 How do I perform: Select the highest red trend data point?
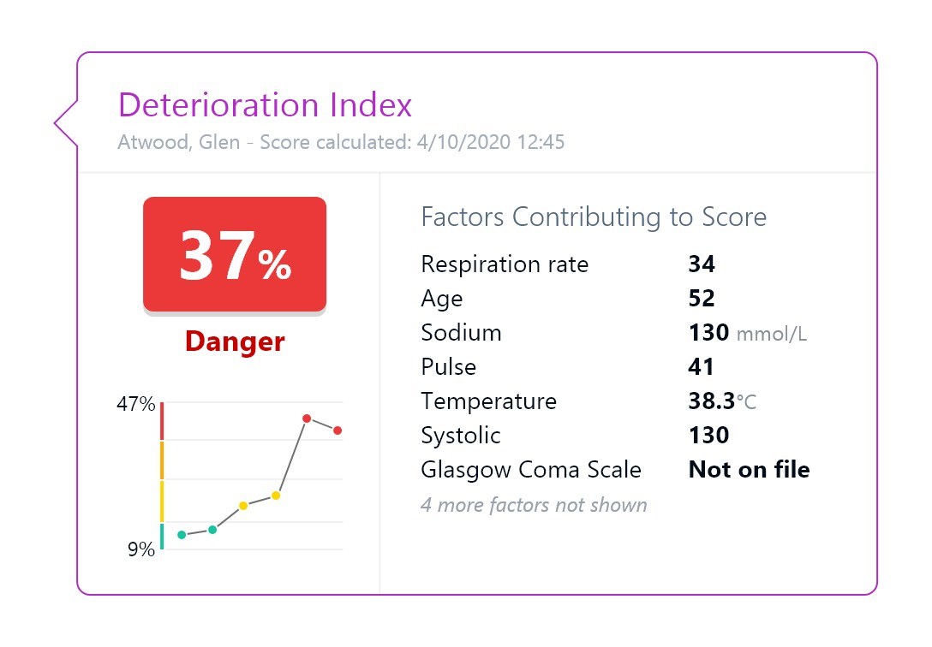(x=306, y=418)
